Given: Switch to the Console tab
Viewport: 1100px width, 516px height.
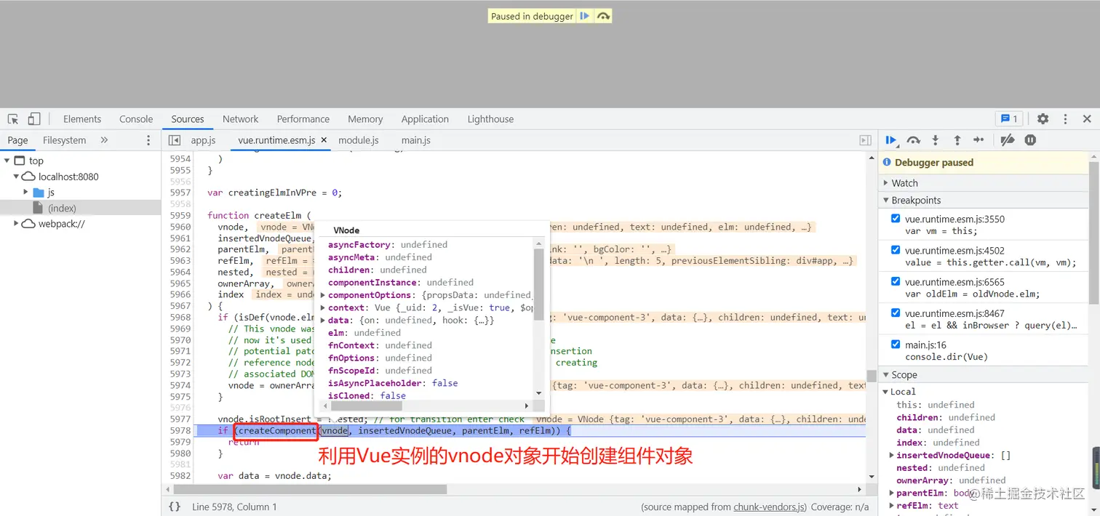Looking at the screenshot, I should coord(136,119).
